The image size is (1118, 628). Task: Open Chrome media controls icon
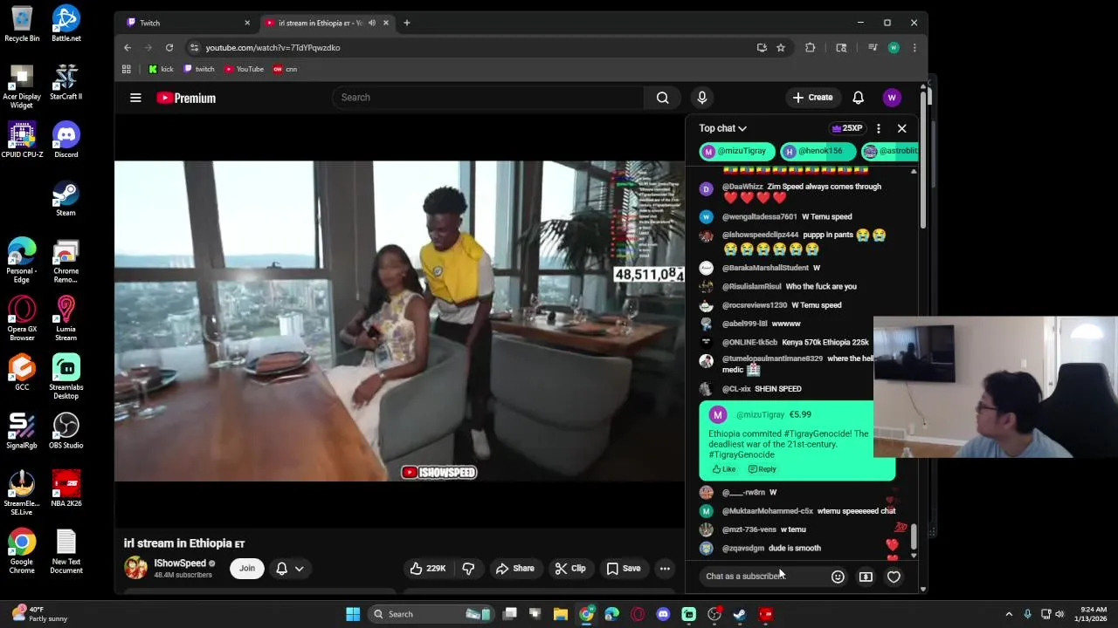tap(873, 48)
